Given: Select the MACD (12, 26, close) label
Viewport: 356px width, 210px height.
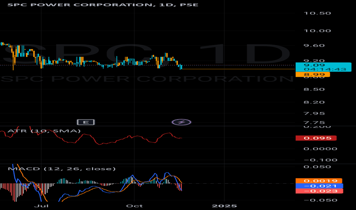Looking at the screenshot, I should 62,169.
